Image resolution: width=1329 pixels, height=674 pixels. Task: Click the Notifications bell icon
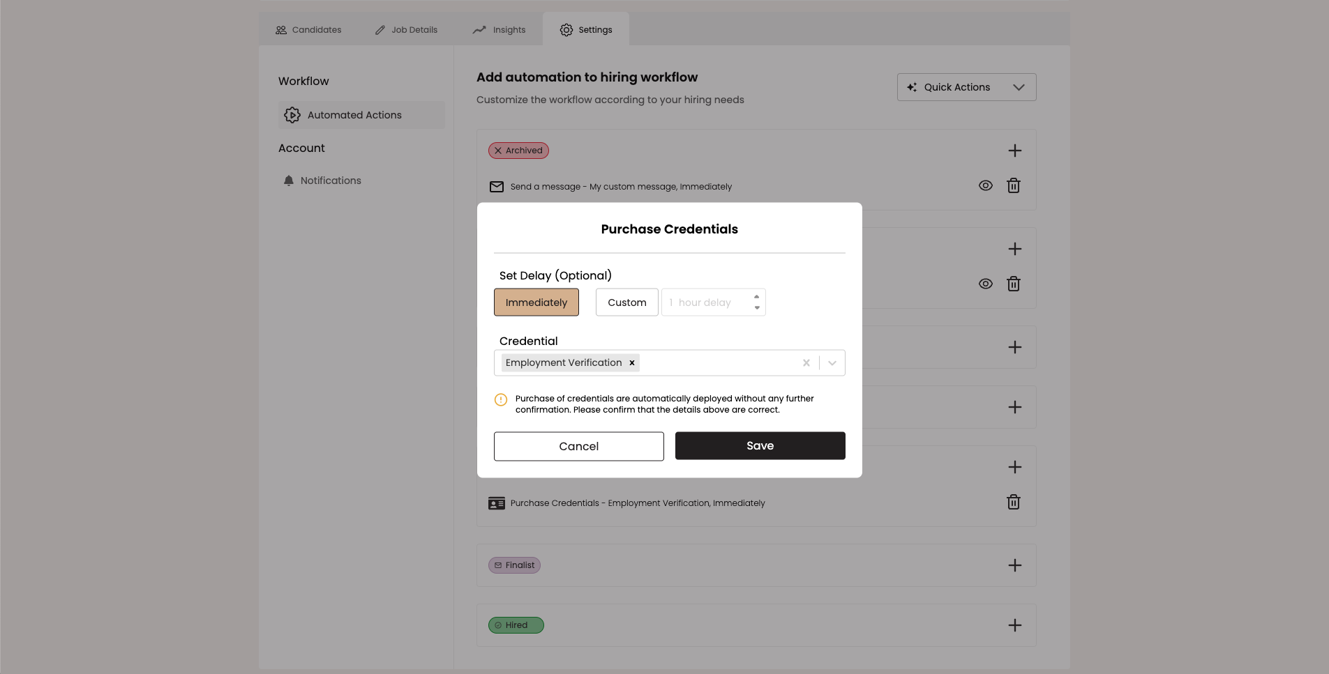coord(289,181)
